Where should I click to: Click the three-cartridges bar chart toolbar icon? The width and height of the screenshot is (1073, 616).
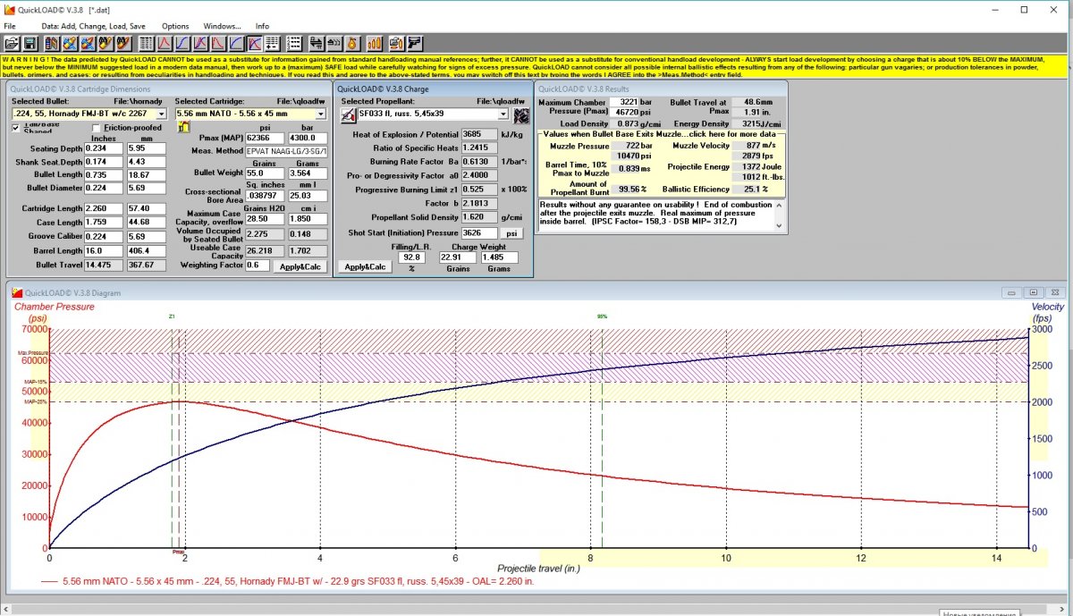tap(375, 43)
